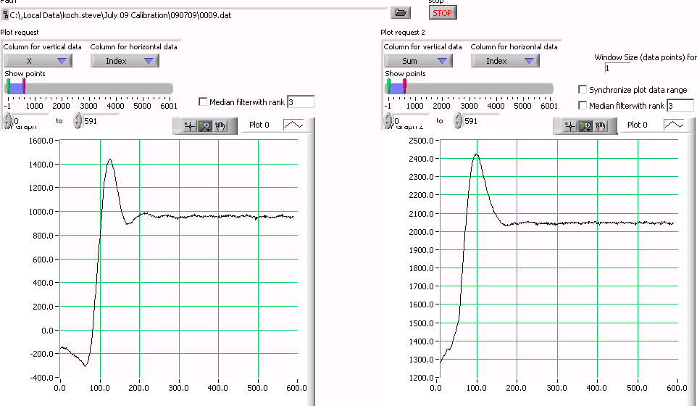Open the vertical data dropdown showing X
Viewport: 697px width, 406px height.
point(38,61)
